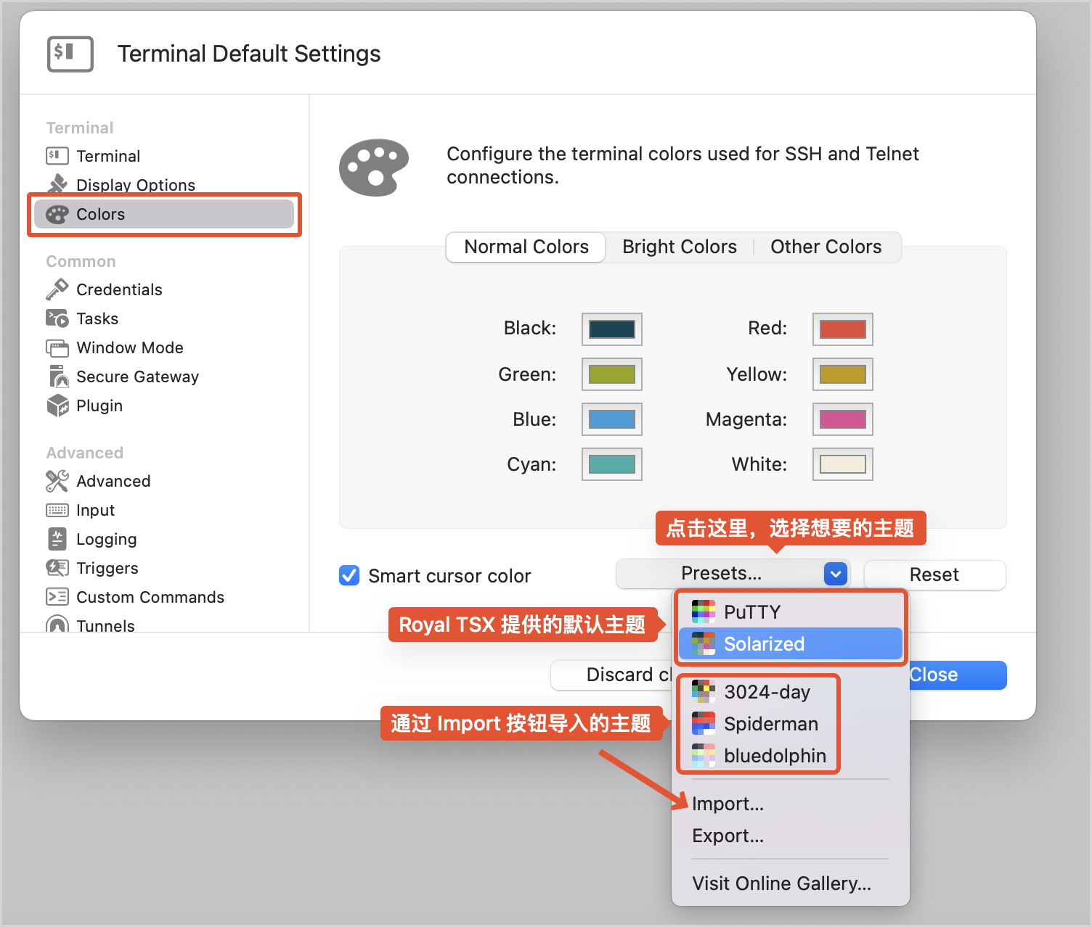The width and height of the screenshot is (1092, 927).
Task: Open the Logging sidebar icon
Action: click(57, 539)
